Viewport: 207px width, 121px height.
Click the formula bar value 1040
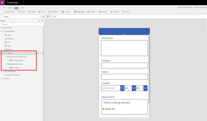click(x=55, y=16)
